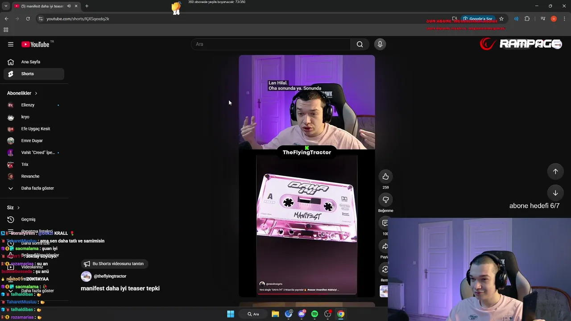Go to Ana Sayfa in sidebar
Image resolution: width=571 pixels, height=321 pixels.
(34, 62)
